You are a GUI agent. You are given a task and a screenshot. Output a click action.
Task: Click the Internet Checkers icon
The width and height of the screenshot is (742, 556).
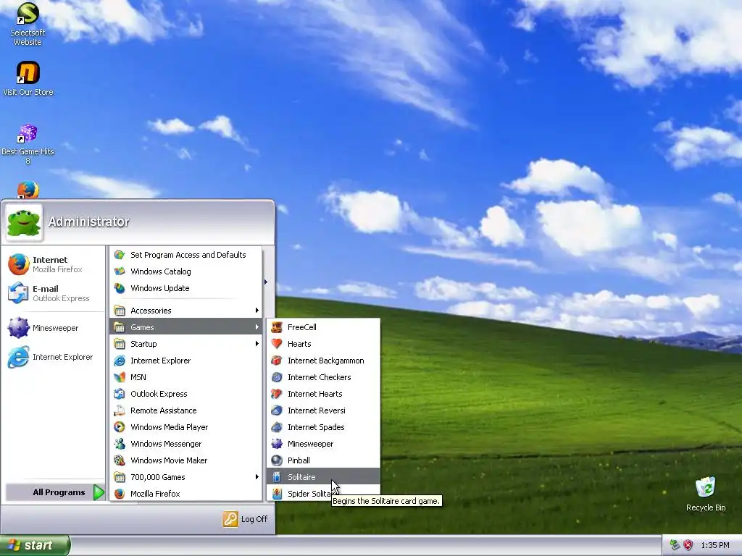(x=277, y=376)
